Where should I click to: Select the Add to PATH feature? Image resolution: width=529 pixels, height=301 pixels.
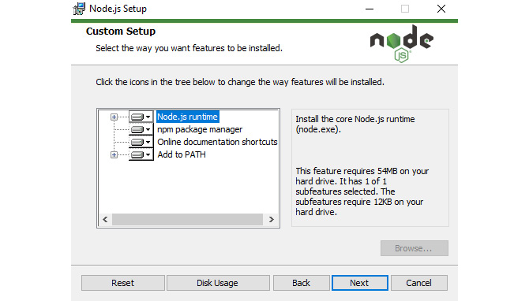click(182, 155)
